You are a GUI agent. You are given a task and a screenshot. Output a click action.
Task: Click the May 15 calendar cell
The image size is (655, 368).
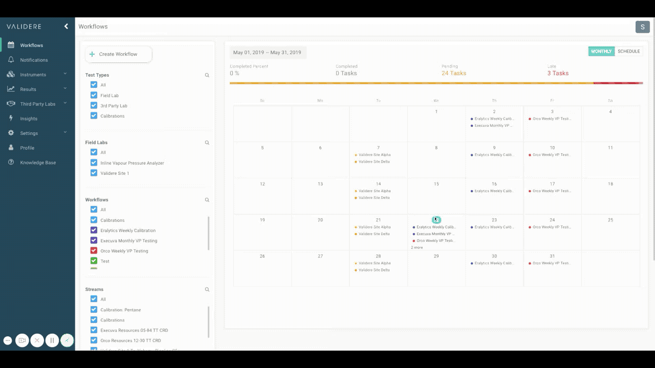[436, 196]
